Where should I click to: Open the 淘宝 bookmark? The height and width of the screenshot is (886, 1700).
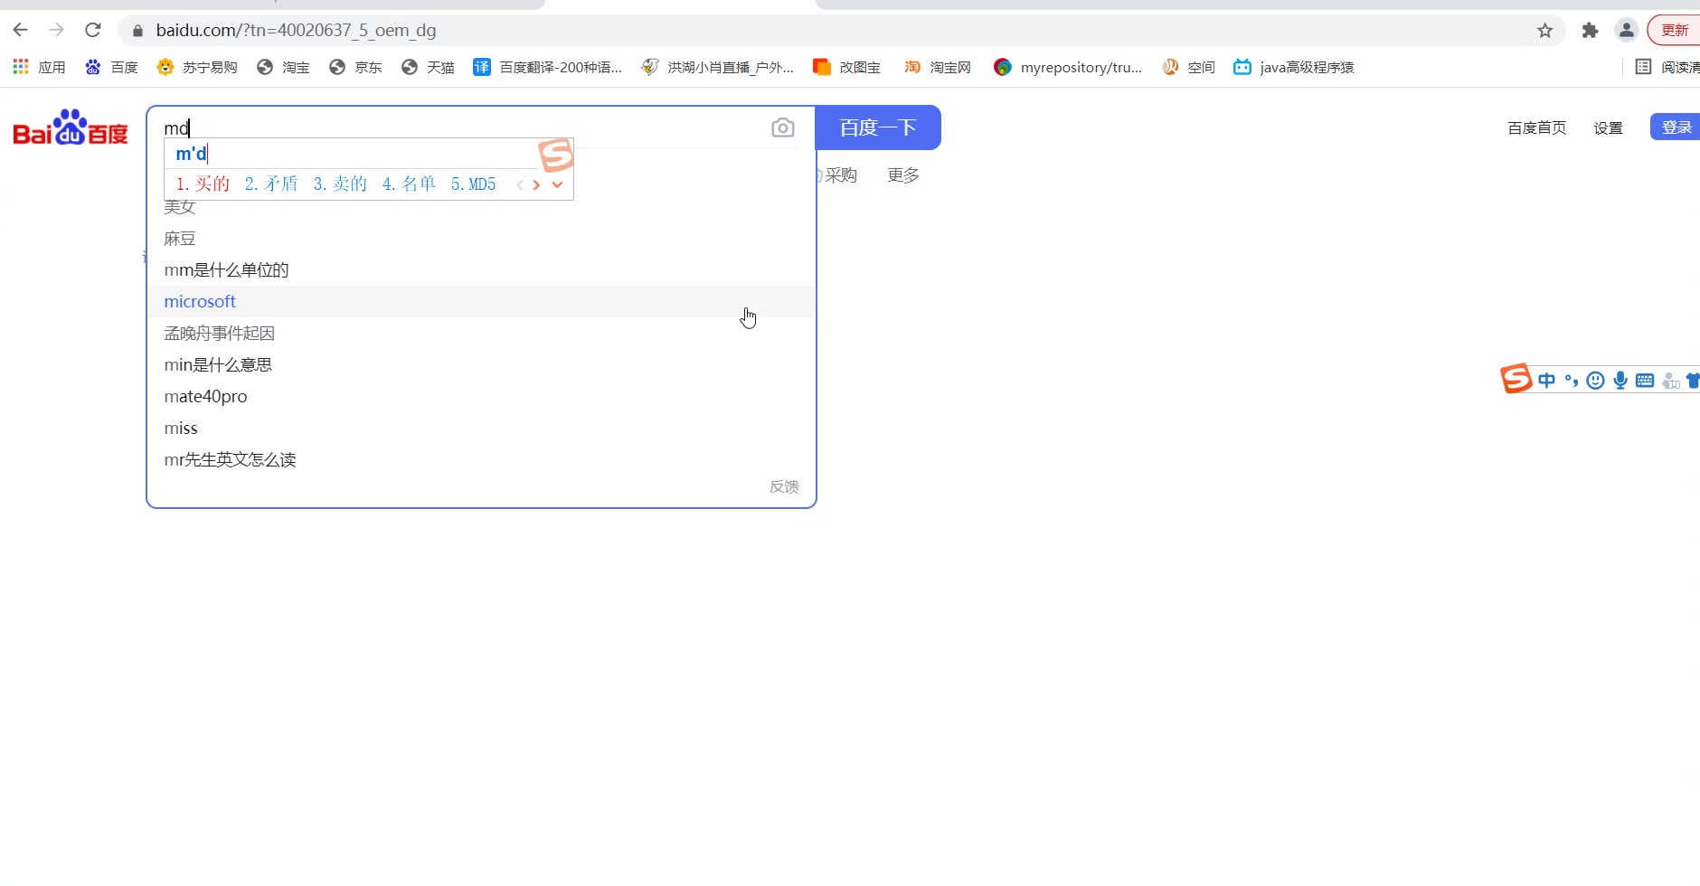coord(283,67)
